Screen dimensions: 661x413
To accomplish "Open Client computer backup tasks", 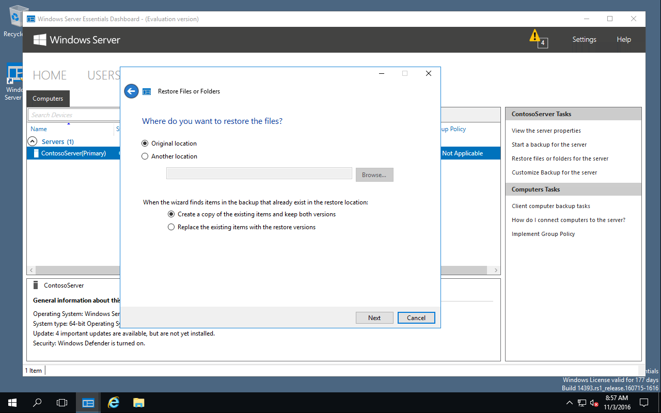I will (551, 206).
